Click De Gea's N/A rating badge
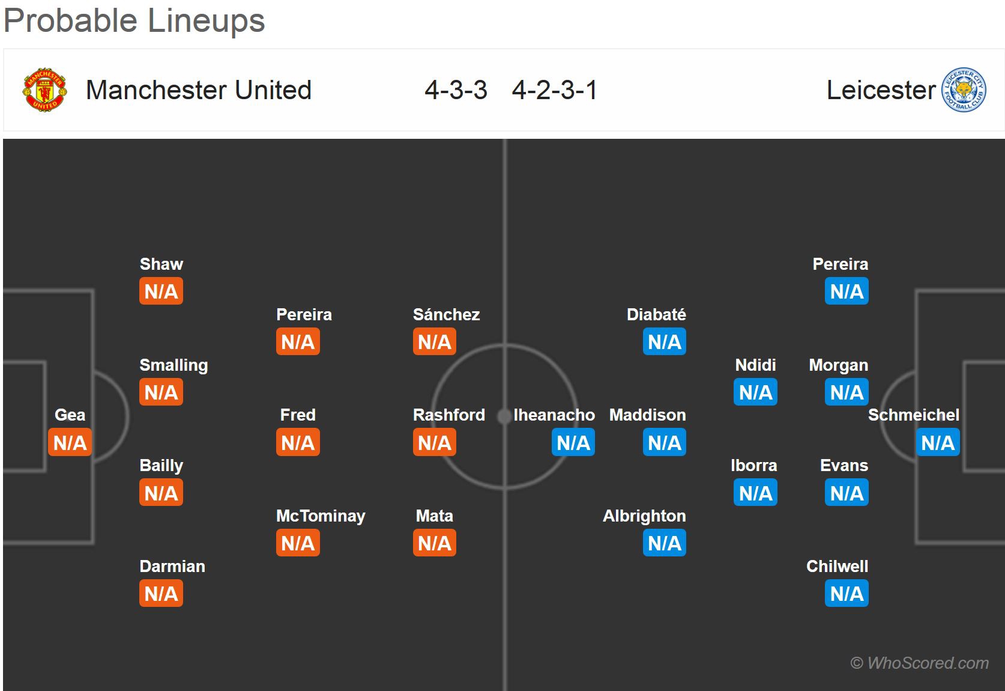 pos(70,443)
